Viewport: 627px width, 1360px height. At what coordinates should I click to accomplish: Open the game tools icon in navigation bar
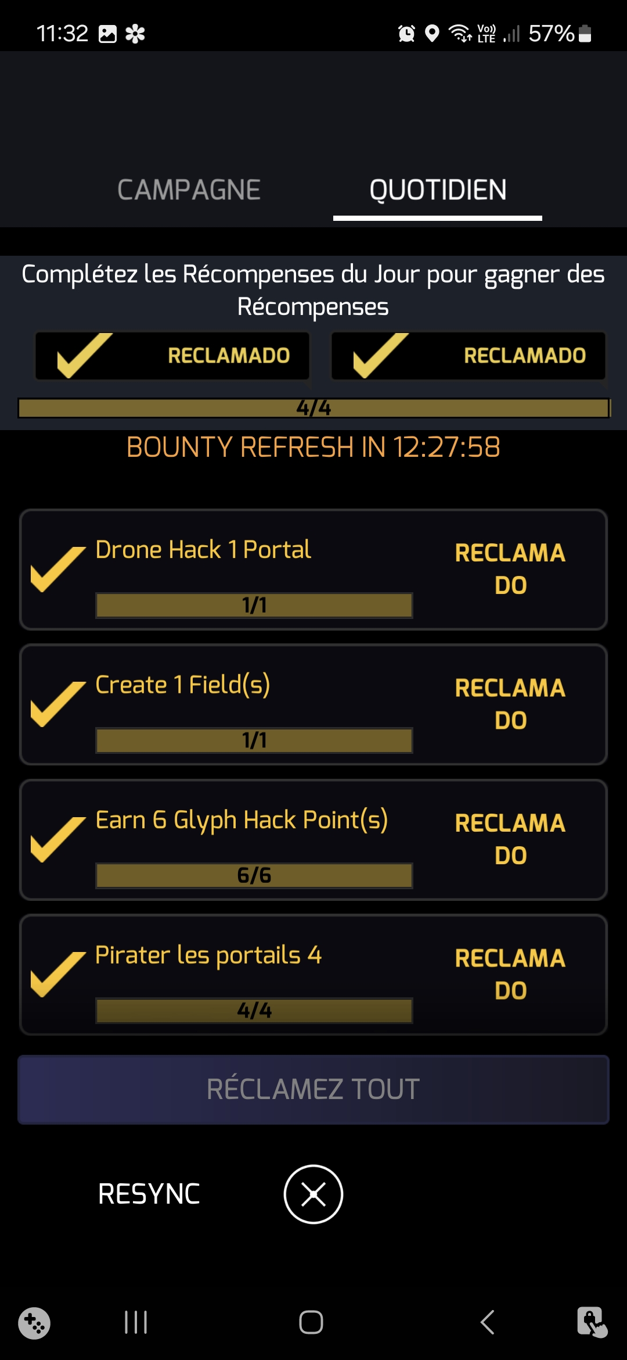coord(34,1323)
